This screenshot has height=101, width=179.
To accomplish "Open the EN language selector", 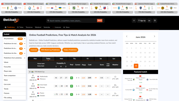I will pos(149,21).
